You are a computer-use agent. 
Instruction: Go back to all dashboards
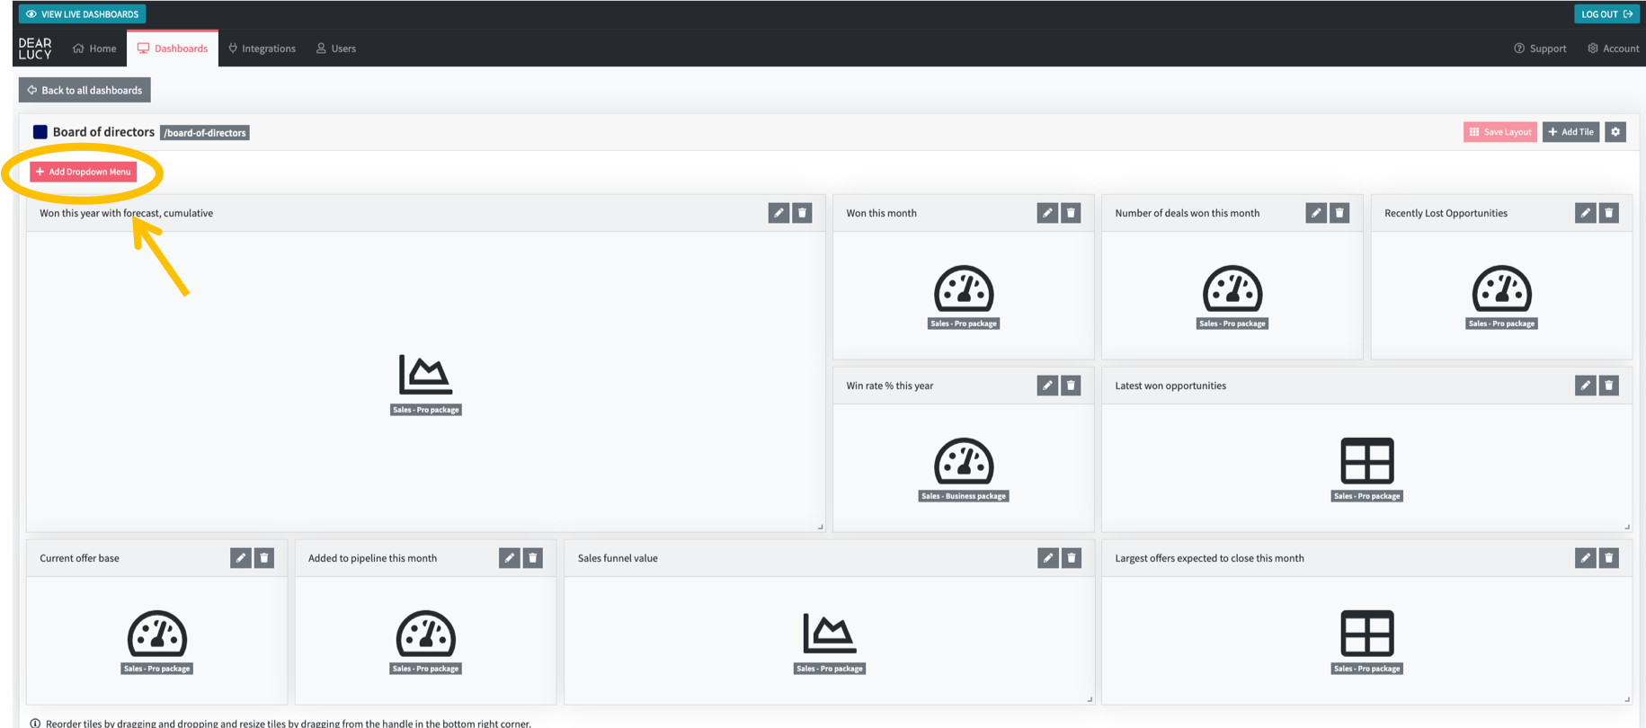click(85, 90)
